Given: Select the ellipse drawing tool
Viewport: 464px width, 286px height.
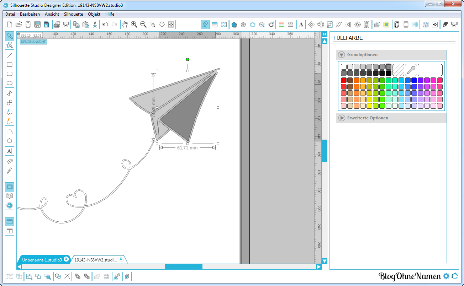Looking at the screenshot, I should (10, 83).
